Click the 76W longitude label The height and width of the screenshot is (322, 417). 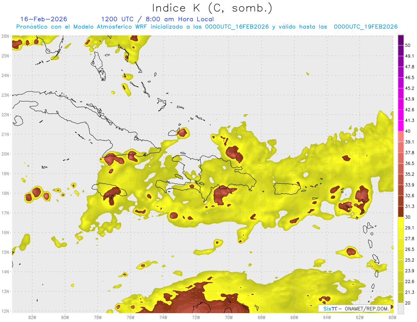pos(130,317)
